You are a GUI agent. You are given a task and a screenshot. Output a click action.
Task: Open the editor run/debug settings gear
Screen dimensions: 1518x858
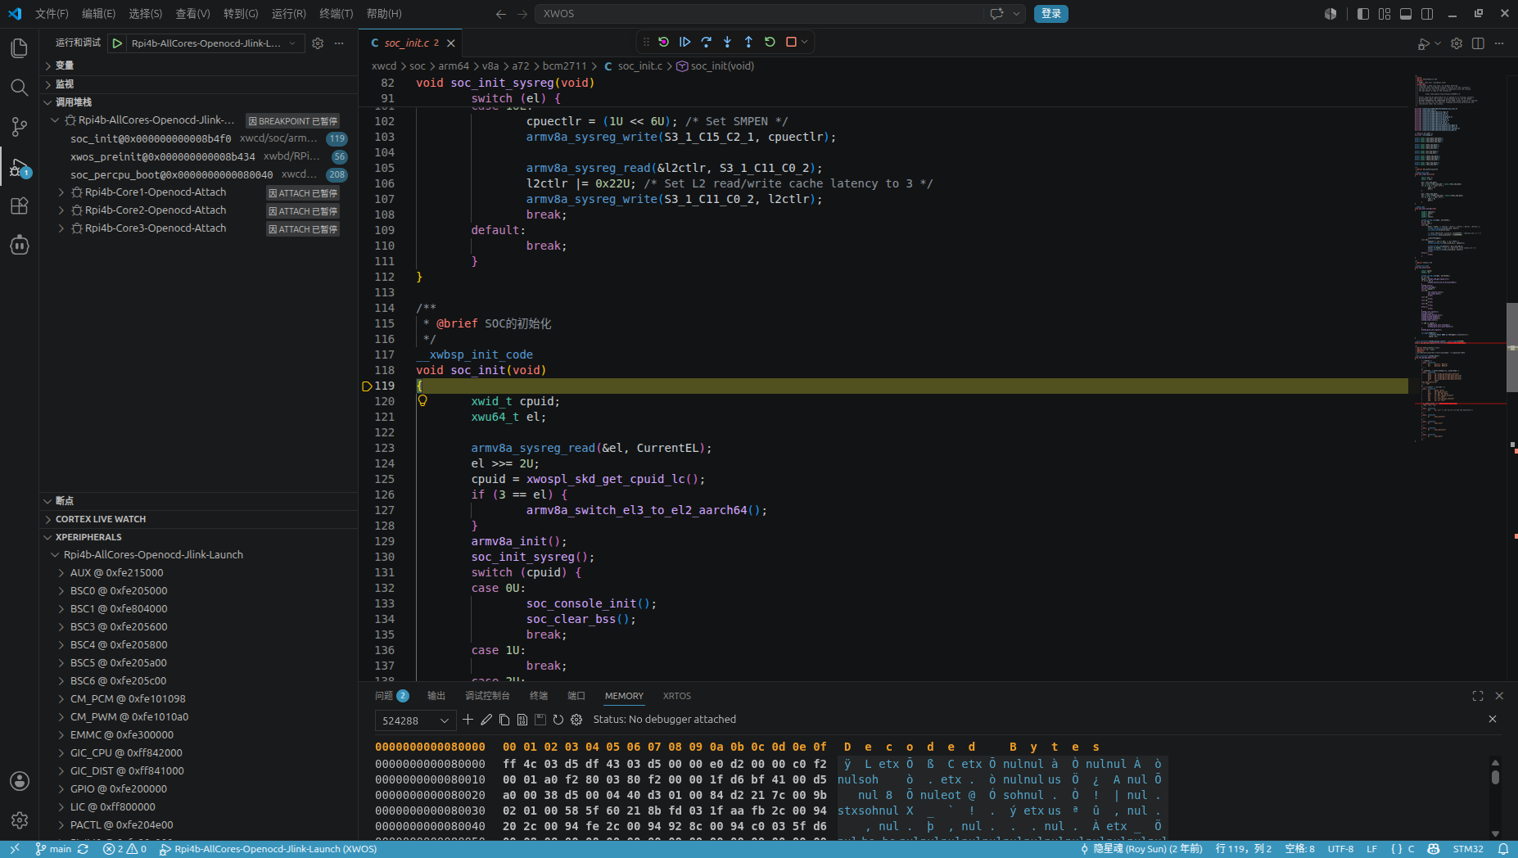pyautogui.click(x=1457, y=43)
